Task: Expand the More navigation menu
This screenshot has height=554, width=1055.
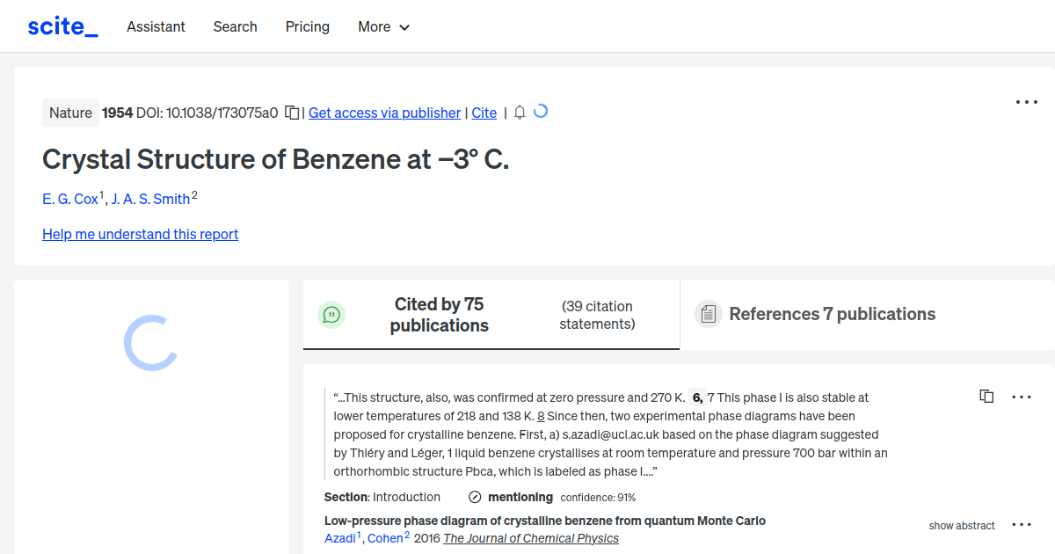Action: [383, 26]
